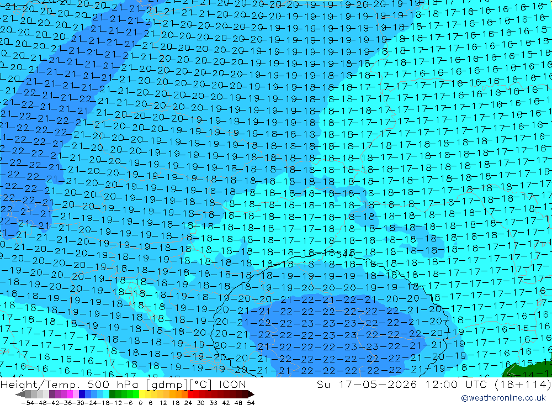The width and height of the screenshot is (552, 405).
Task: Select the bright yellow swatch above 0
Action: click(142, 395)
